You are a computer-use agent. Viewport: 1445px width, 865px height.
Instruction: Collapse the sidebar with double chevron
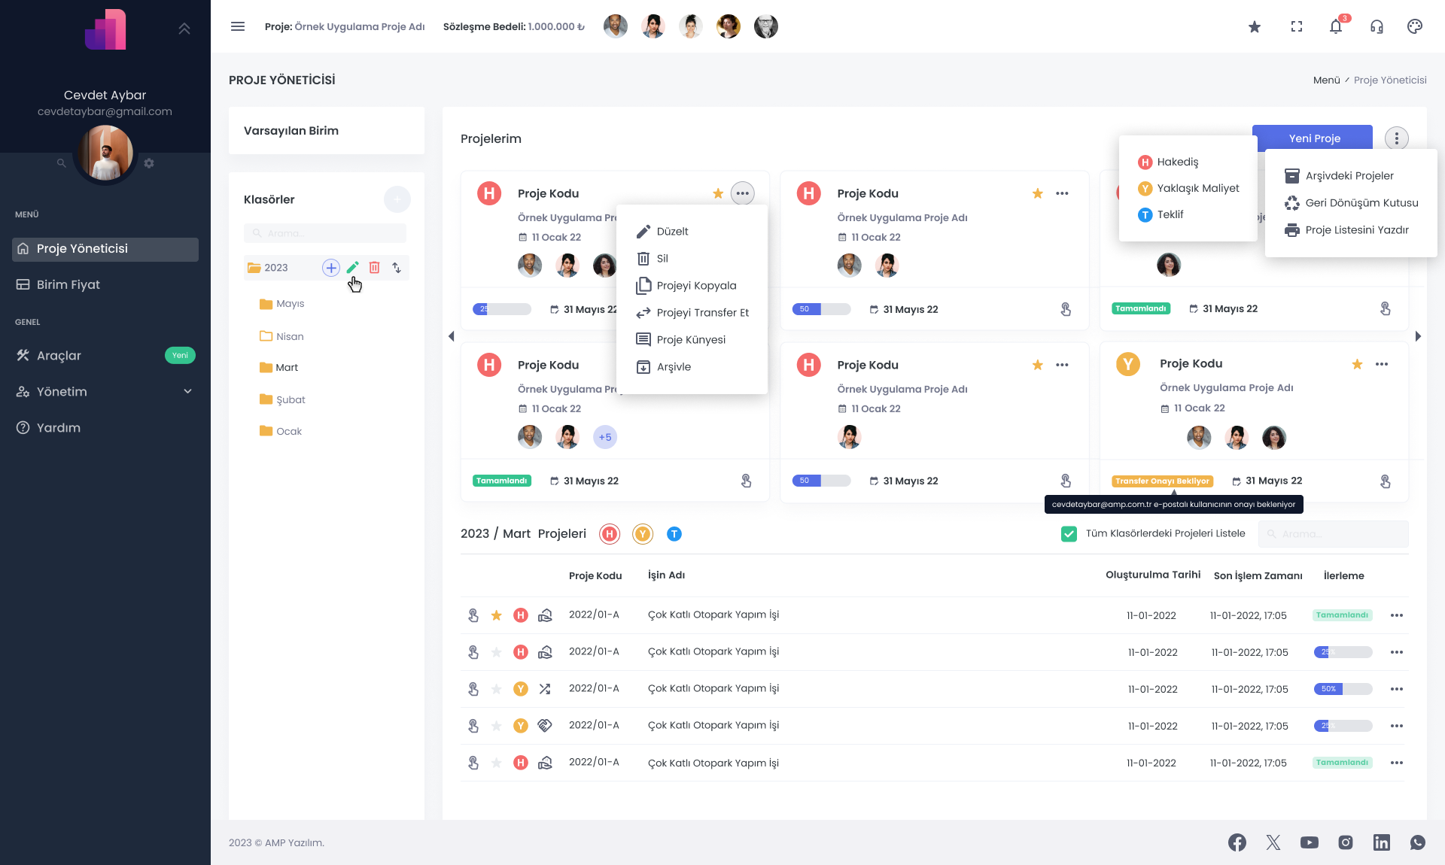click(184, 29)
